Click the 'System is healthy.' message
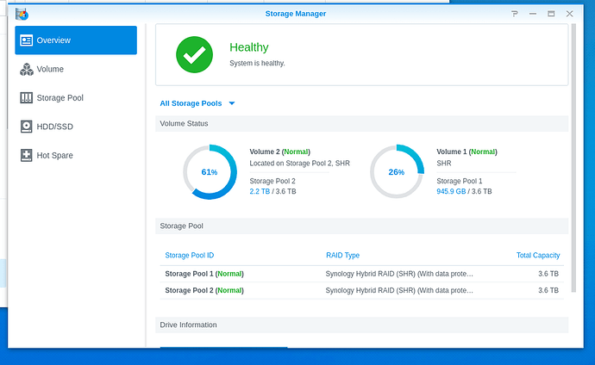 257,63
